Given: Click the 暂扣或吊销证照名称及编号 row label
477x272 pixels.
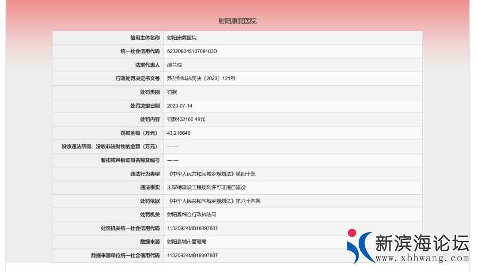Looking at the screenshot, I should [130, 160].
